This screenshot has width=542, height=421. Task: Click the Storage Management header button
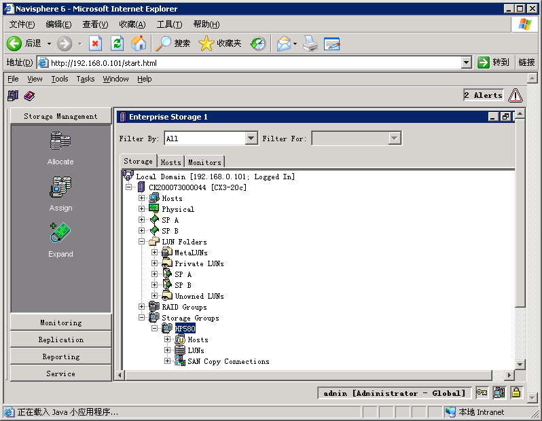coord(61,116)
